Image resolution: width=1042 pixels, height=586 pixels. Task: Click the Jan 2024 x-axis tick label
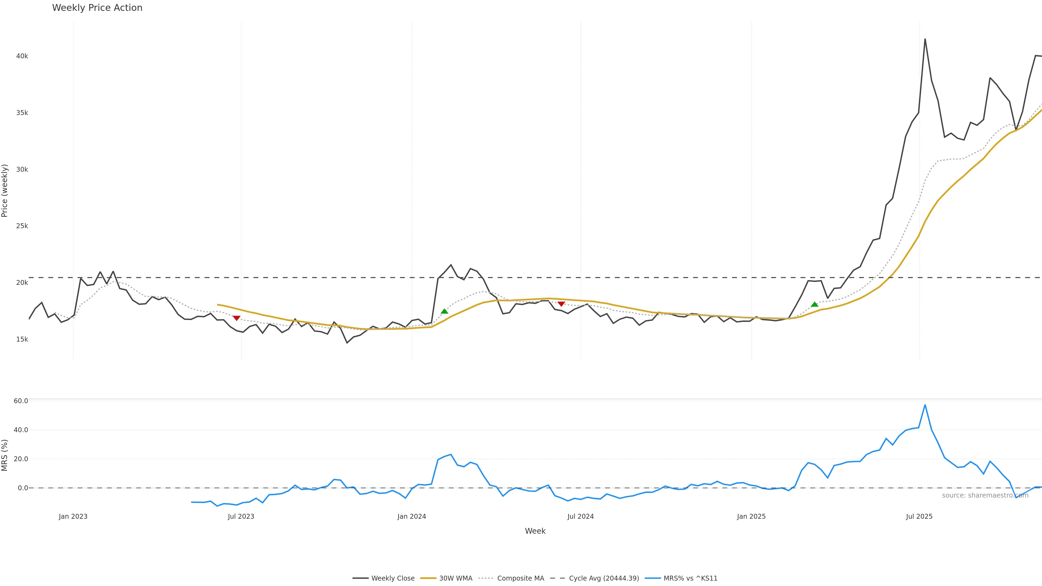[x=411, y=517]
